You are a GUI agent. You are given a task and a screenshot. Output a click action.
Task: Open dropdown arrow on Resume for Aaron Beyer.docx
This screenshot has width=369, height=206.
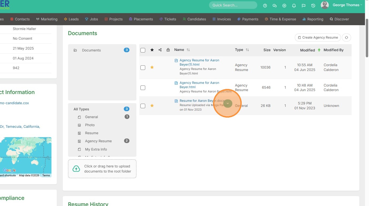(x=228, y=103)
